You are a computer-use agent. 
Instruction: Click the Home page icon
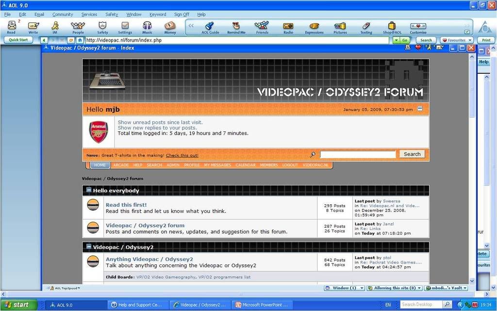[x=80, y=40]
